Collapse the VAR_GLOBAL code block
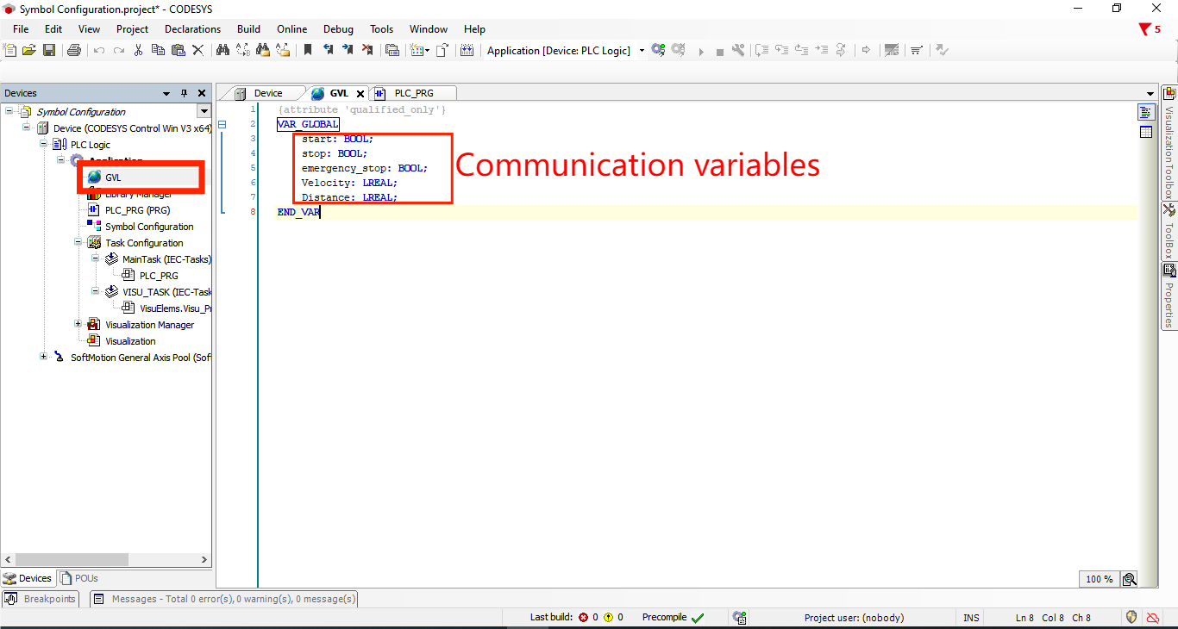 click(x=222, y=125)
